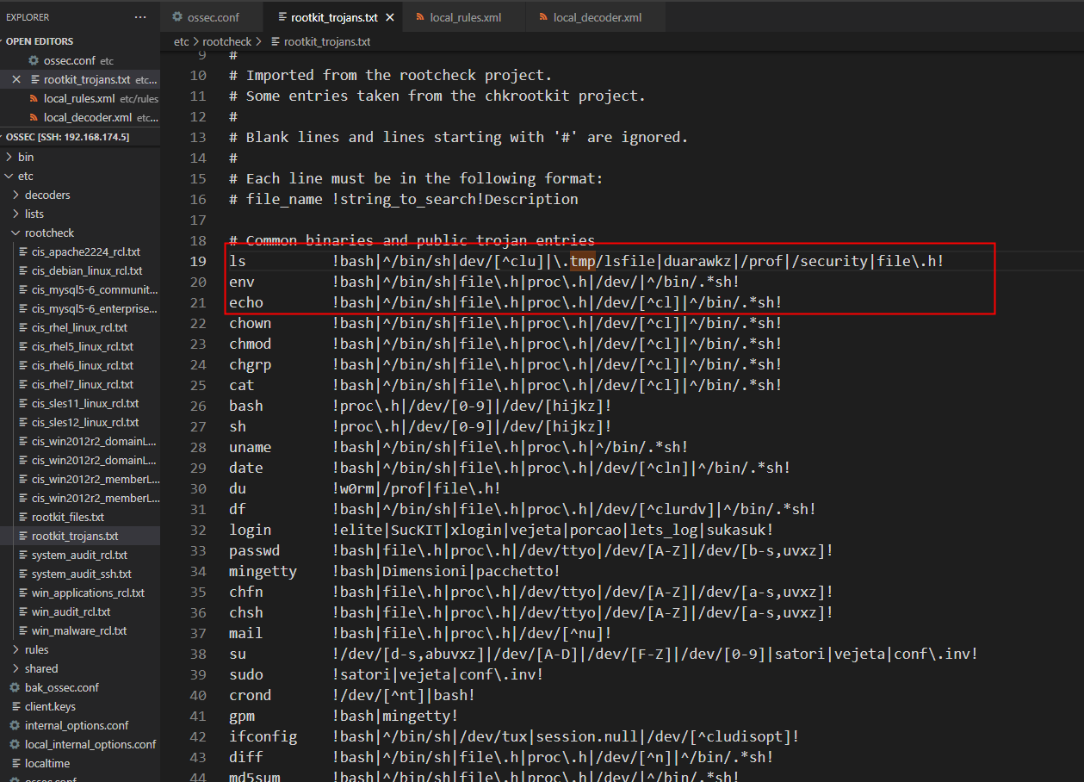Click the 'ifconfig' entry on line 42
Viewport: 1084px width, 782px height.
tap(263, 736)
